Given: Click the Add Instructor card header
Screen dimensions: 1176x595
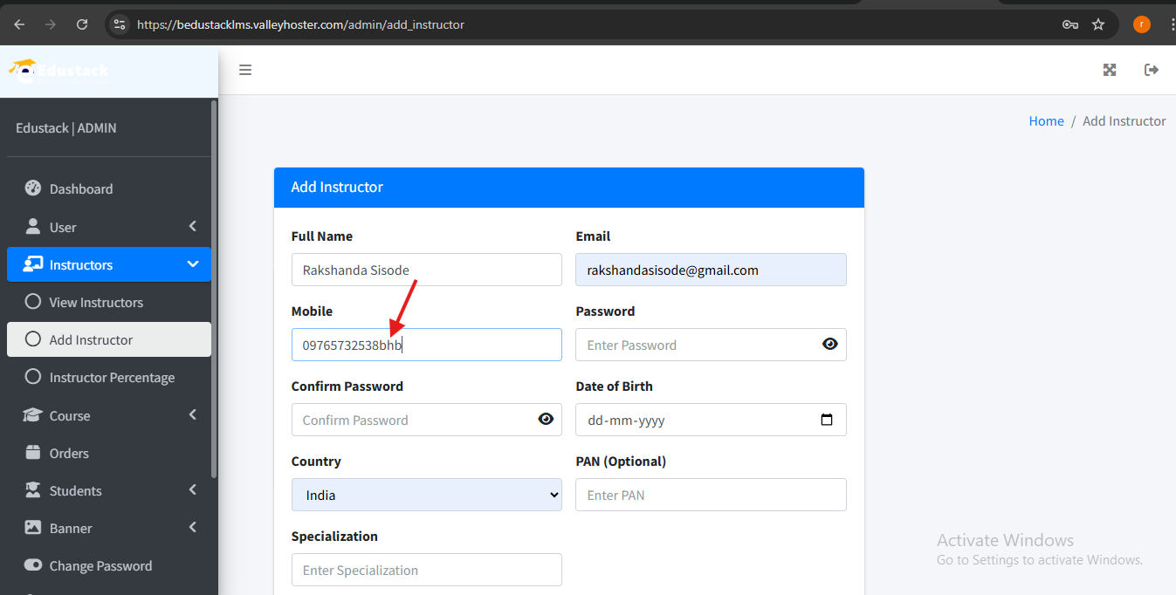Looking at the screenshot, I should tap(569, 188).
